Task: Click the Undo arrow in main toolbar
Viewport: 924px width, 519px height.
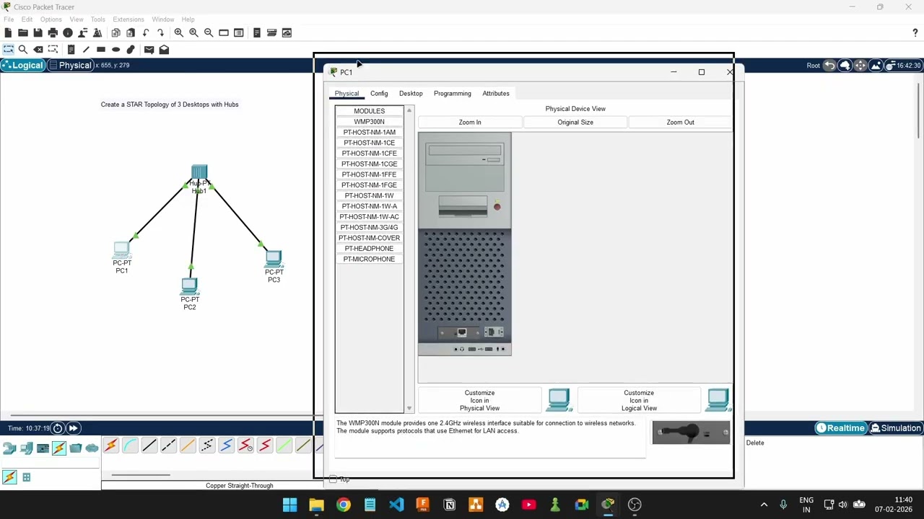Action: coord(146,32)
